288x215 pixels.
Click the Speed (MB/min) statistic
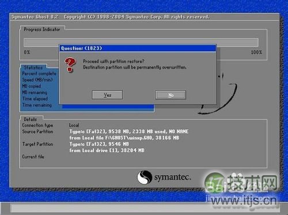pos(37,80)
